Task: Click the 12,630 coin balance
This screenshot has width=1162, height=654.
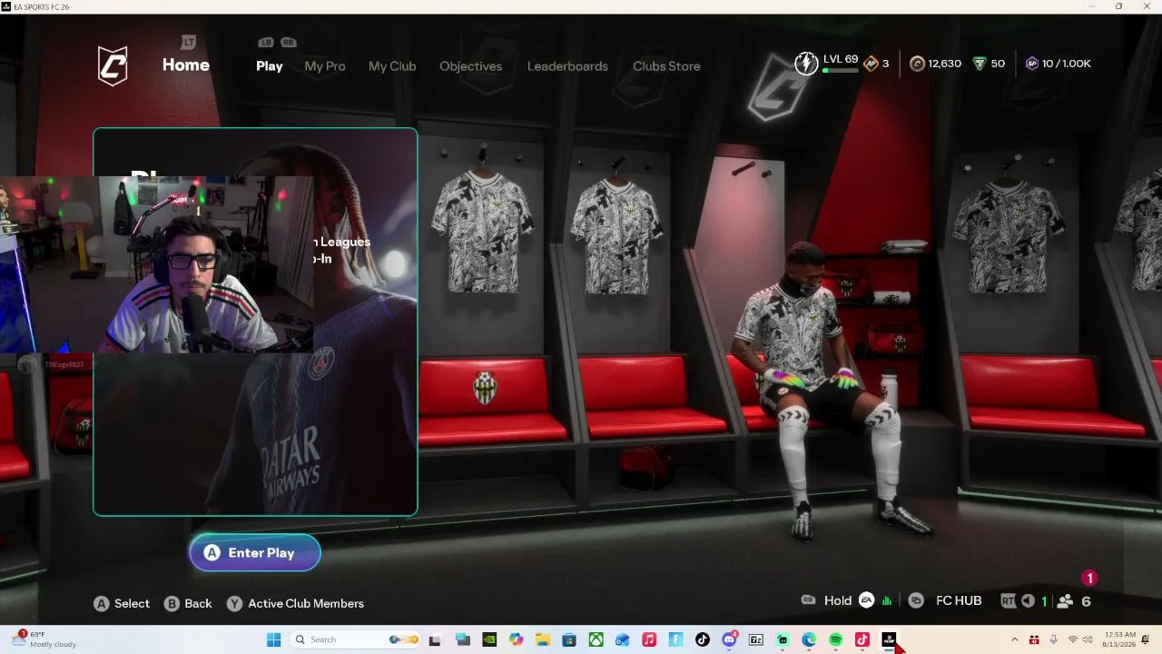Action: click(x=944, y=64)
